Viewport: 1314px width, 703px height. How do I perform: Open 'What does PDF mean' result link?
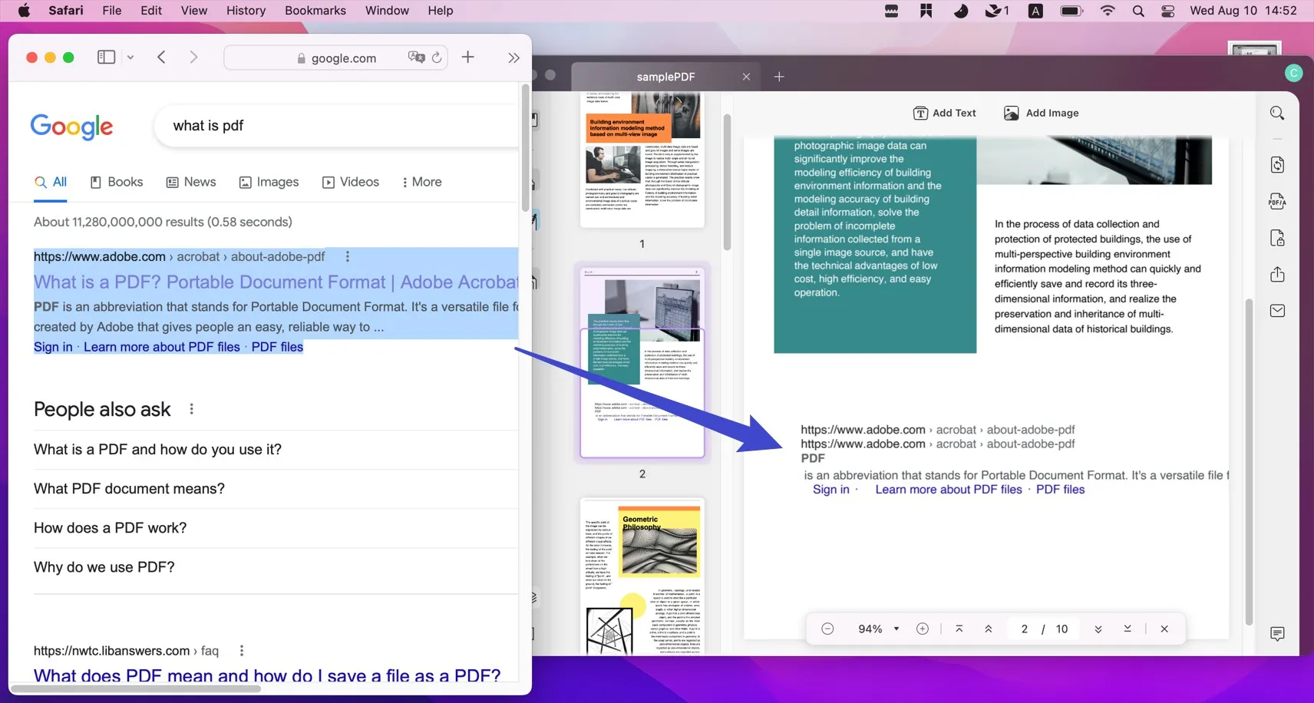[x=267, y=676]
